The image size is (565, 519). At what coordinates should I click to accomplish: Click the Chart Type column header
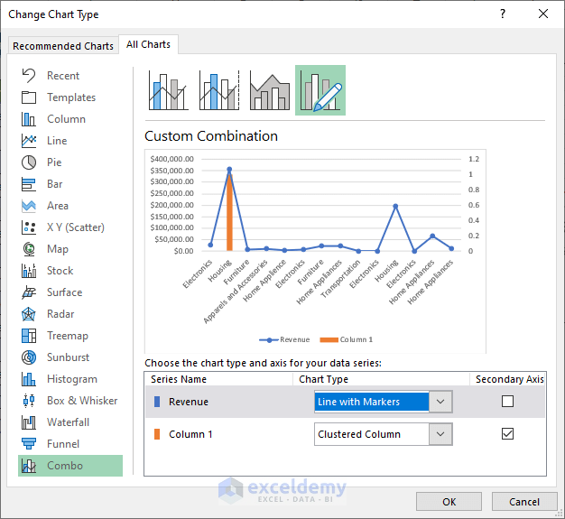[x=324, y=379]
